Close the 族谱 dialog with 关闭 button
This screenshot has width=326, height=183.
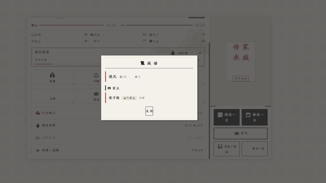coord(149,111)
